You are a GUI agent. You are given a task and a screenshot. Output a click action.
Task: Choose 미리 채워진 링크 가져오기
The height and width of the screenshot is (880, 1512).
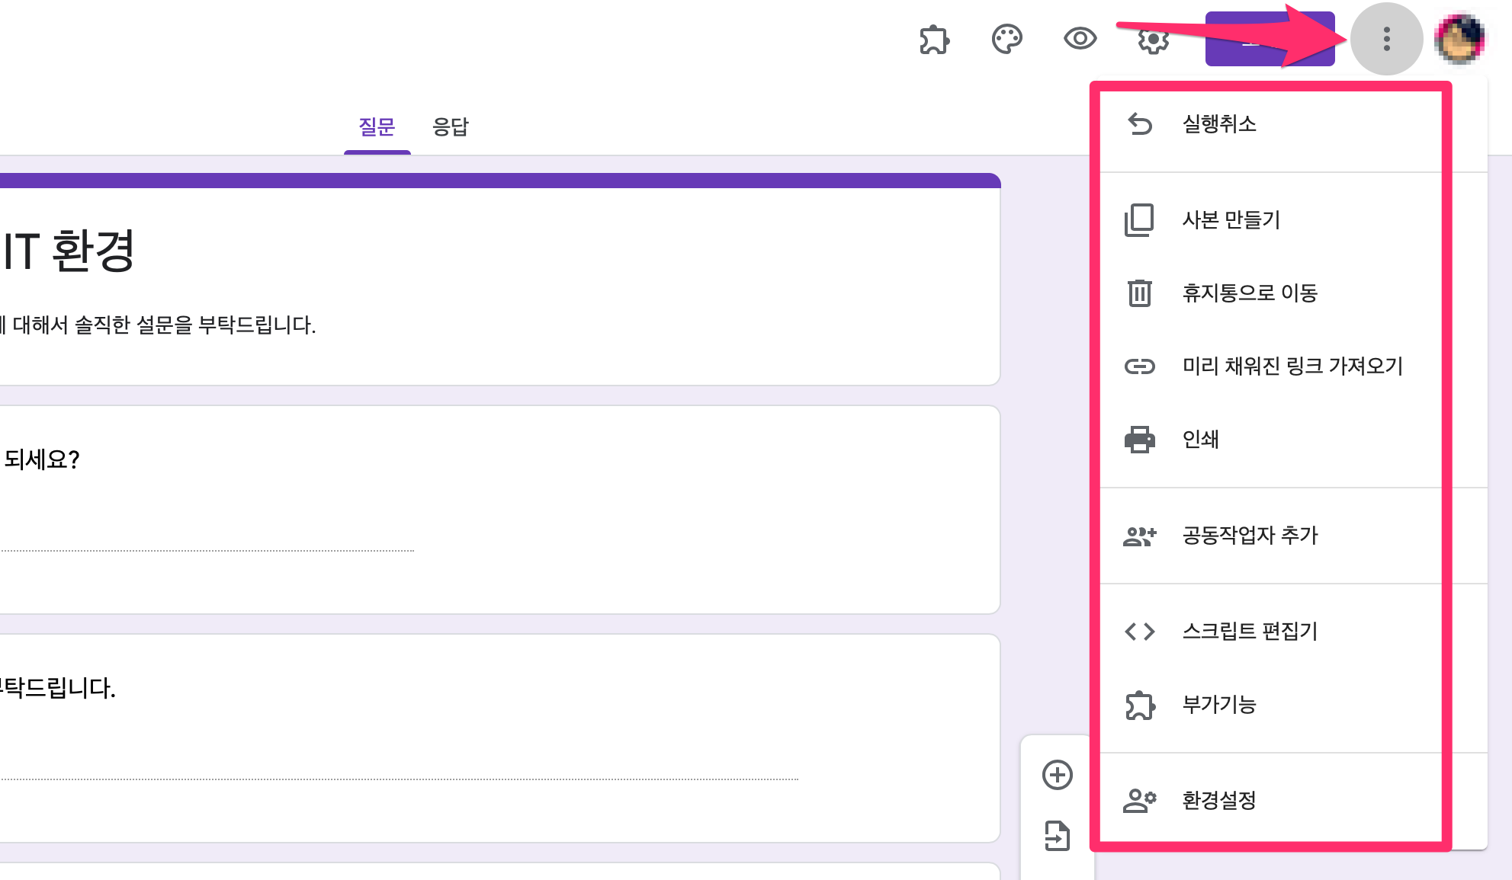tap(1292, 366)
